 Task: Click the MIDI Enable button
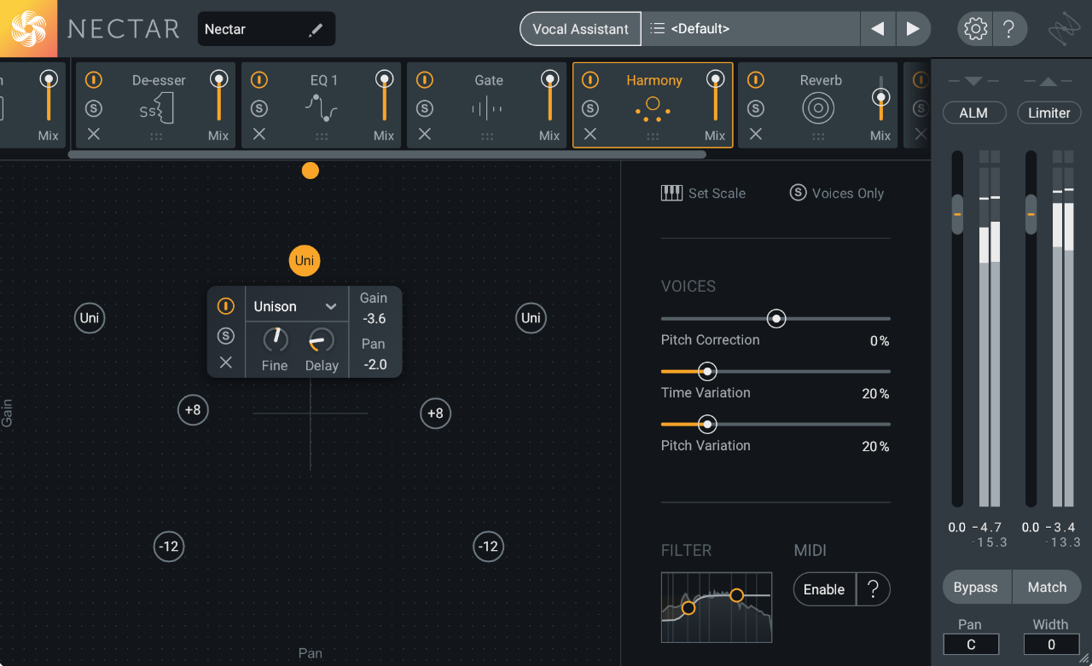tap(824, 589)
